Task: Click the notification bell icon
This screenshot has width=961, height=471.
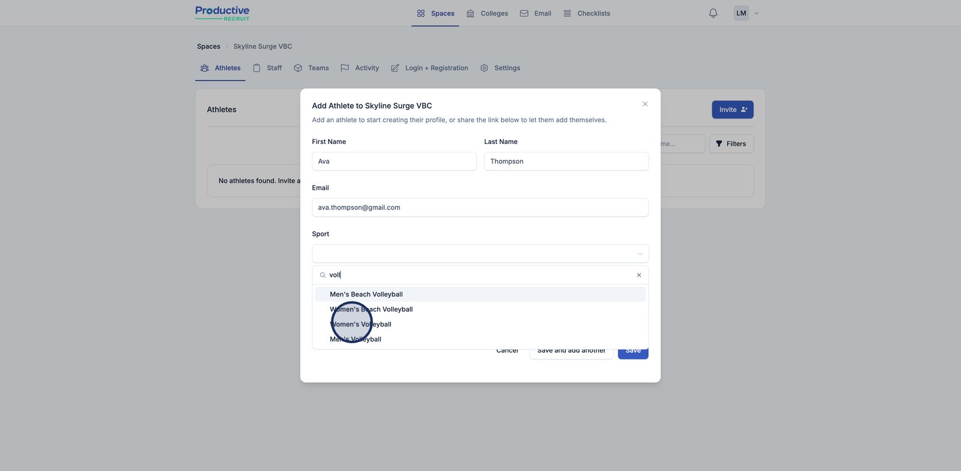Action: tap(713, 13)
